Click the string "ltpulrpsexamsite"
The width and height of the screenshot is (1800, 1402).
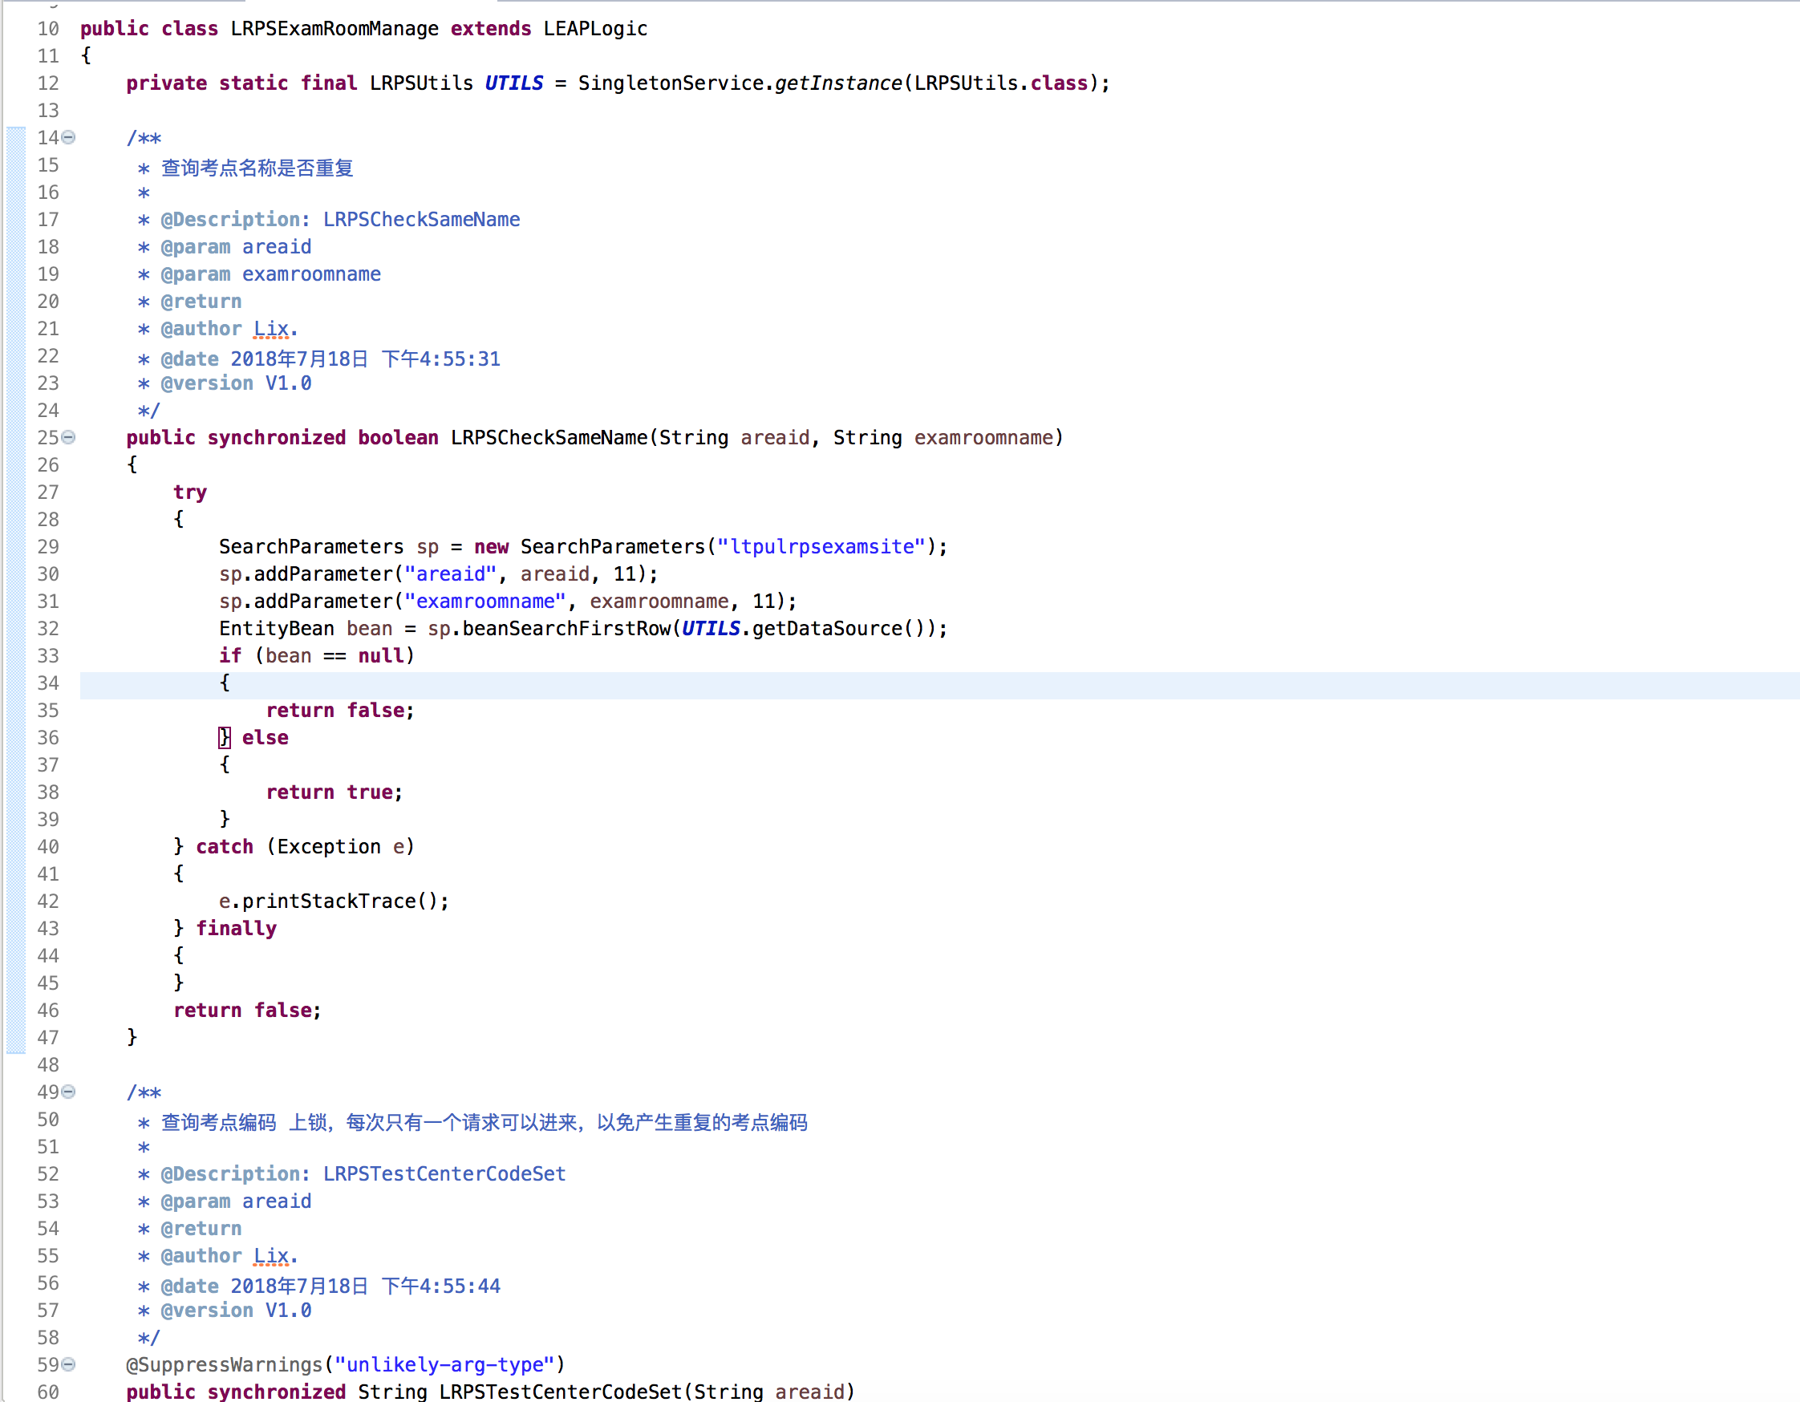tap(821, 546)
